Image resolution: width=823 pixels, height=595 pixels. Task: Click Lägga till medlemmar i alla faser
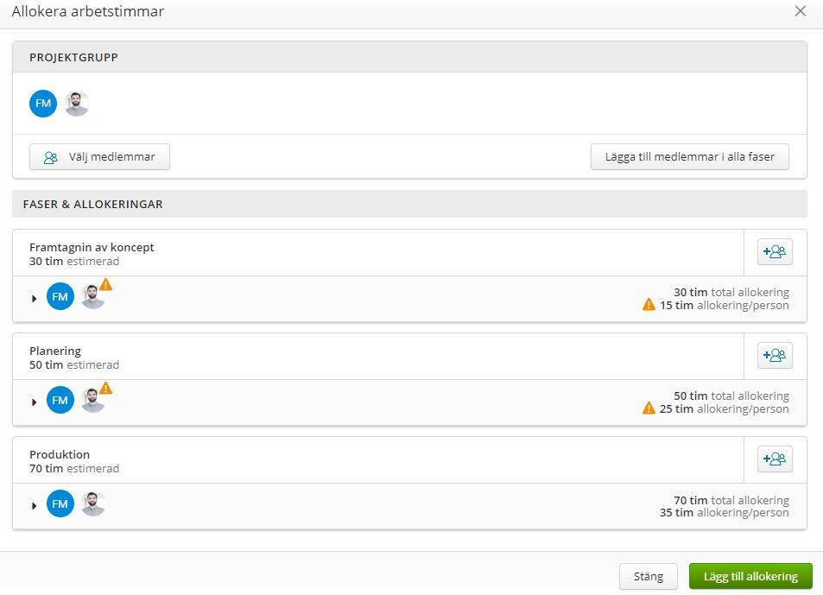point(690,157)
